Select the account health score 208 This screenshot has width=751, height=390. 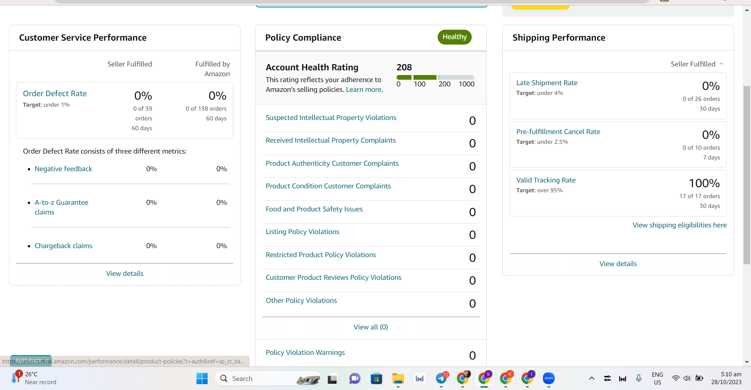coord(404,67)
